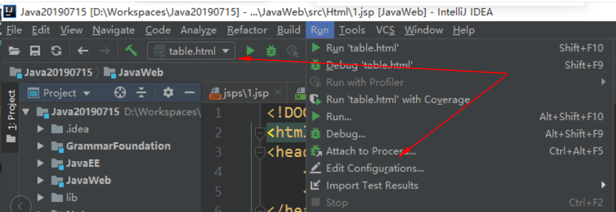The height and width of the screenshot is (212, 616).
Task: Open the Edit menu
Action: click(x=41, y=30)
